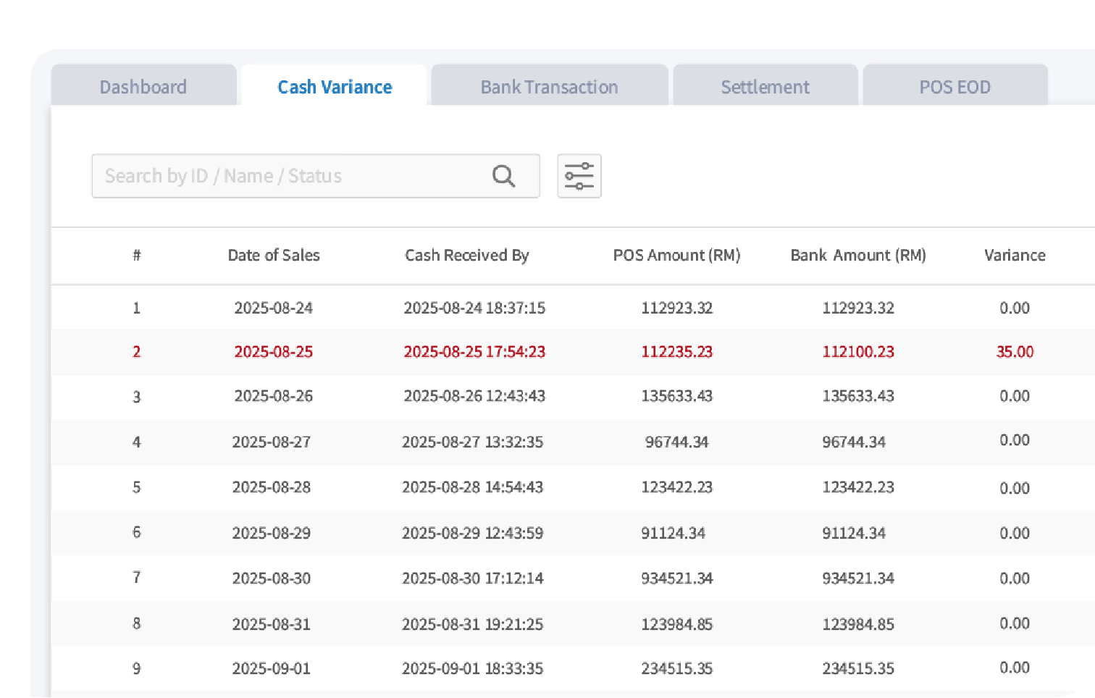Sort by POS Amount (RM) header

pos(676,255)
